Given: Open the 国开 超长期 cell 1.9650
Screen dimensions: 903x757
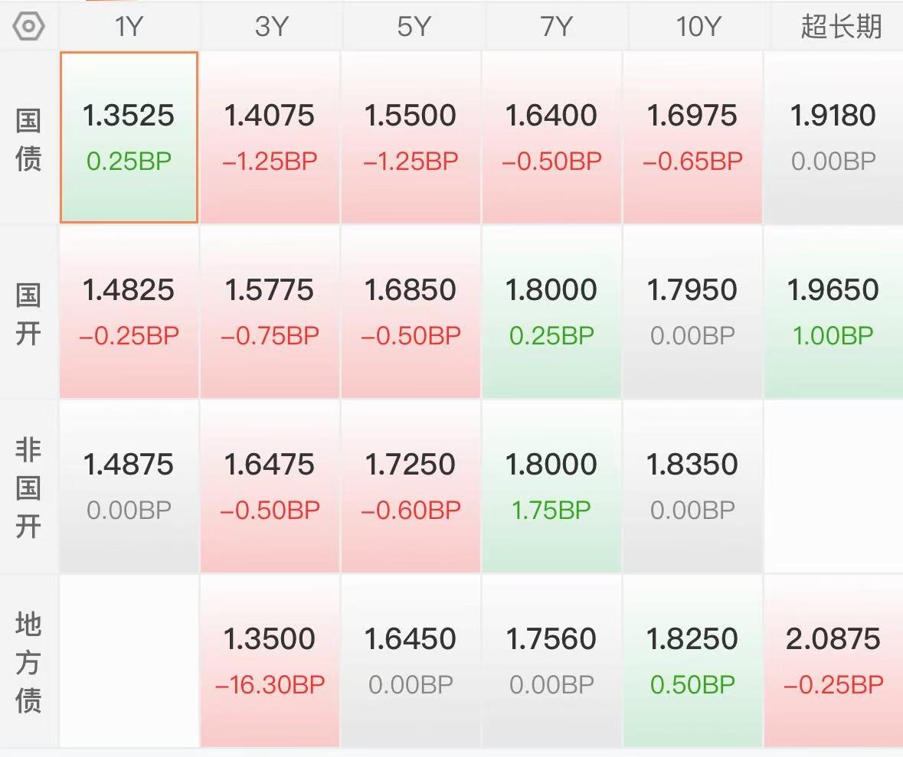Looking at the screenshot, I should (833, 312).
